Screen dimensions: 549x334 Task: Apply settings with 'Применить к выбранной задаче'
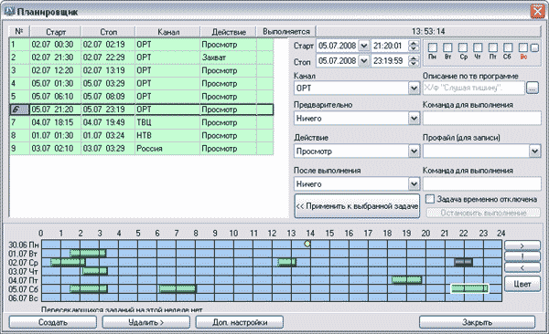(357, 206)
